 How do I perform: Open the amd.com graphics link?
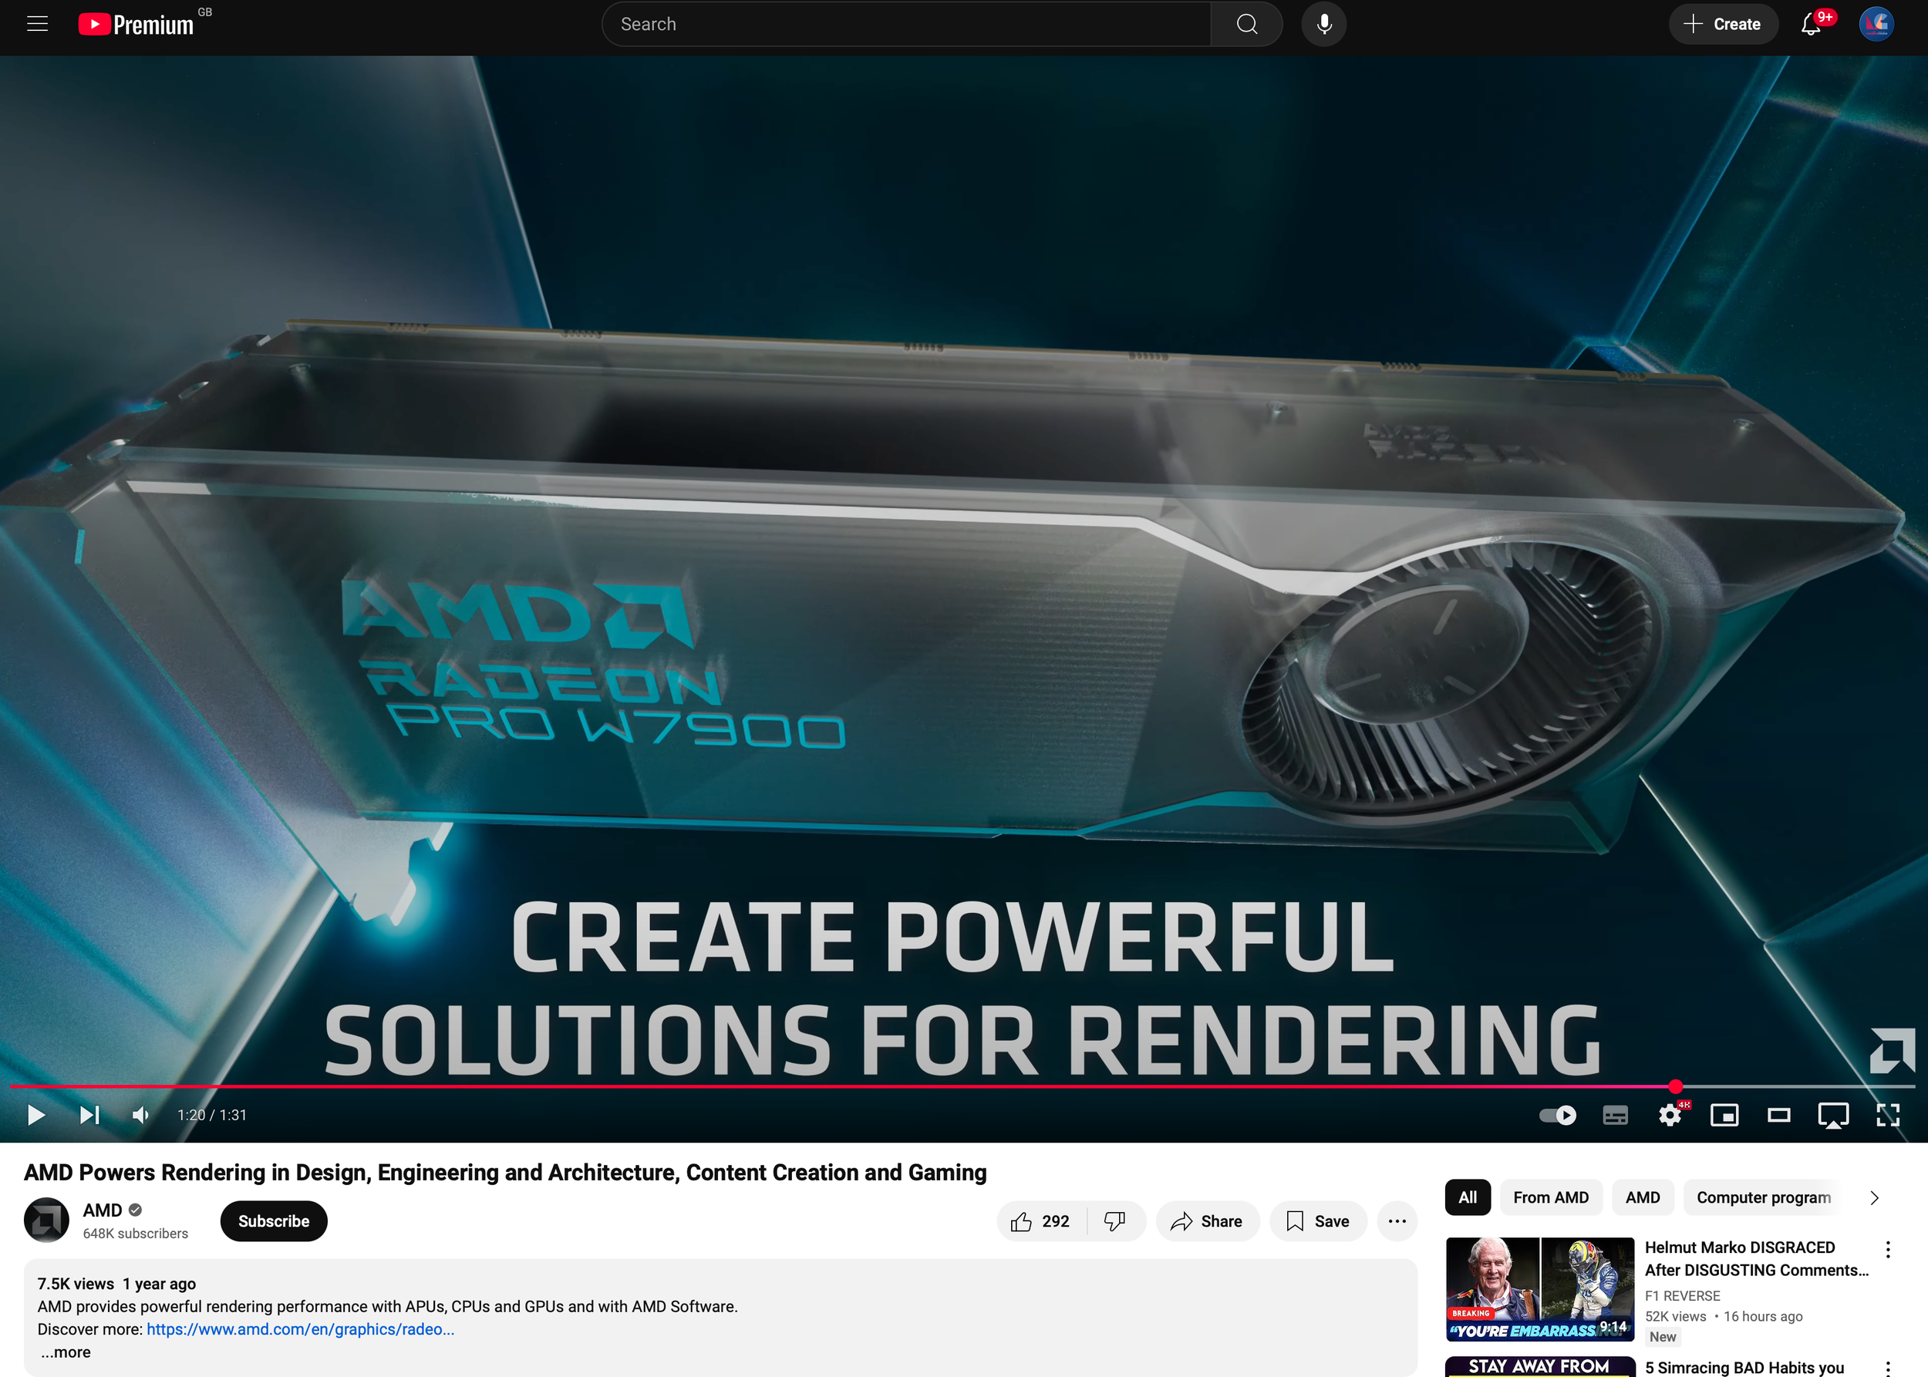tap(300, 1328)
